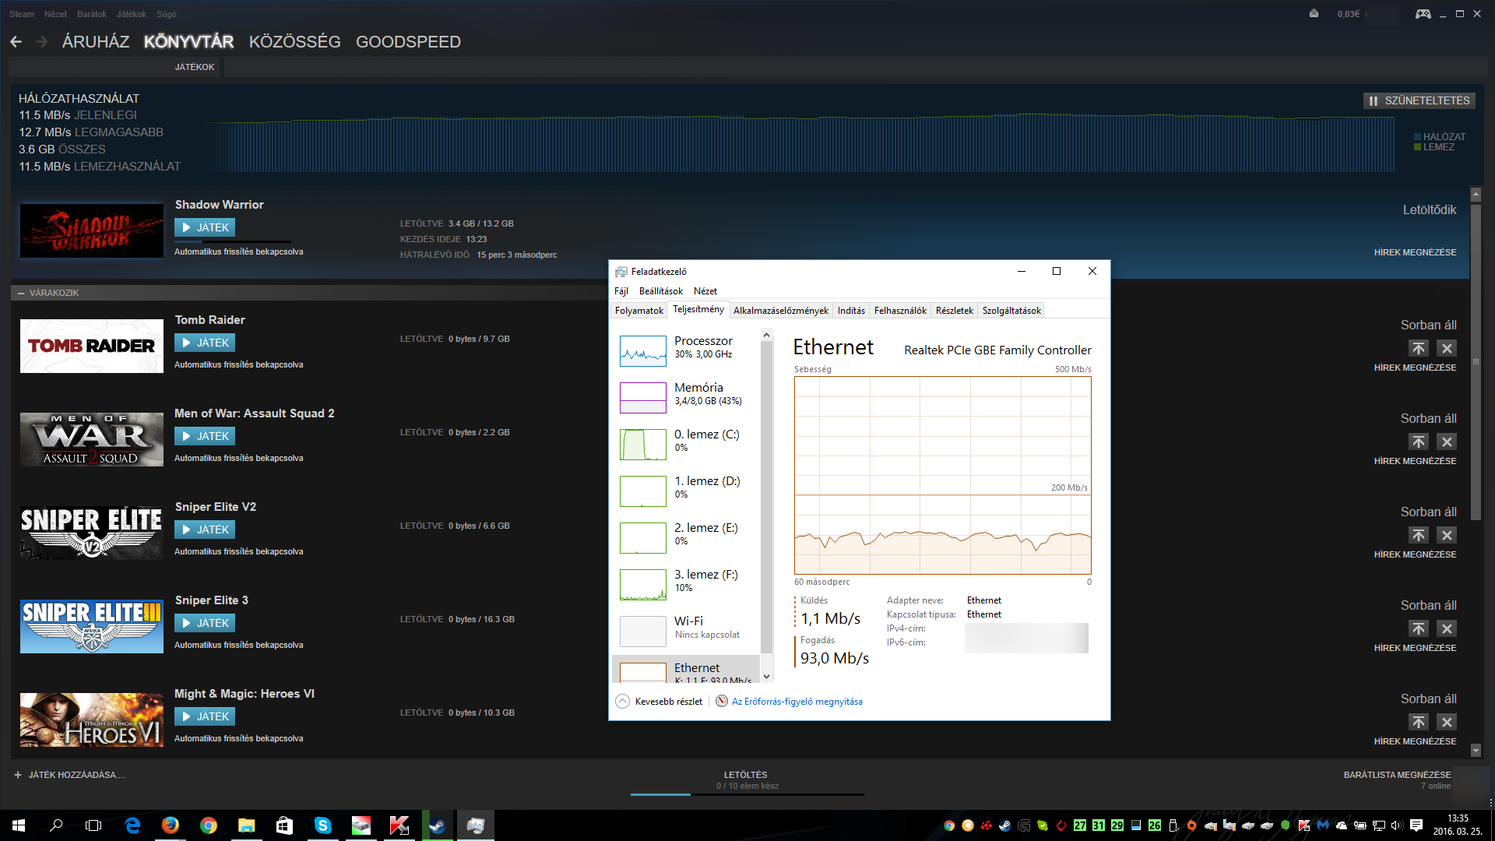Open Beállítások menu in Task Manager
Screen dimensions: 1495x841
tap(661, 291)
